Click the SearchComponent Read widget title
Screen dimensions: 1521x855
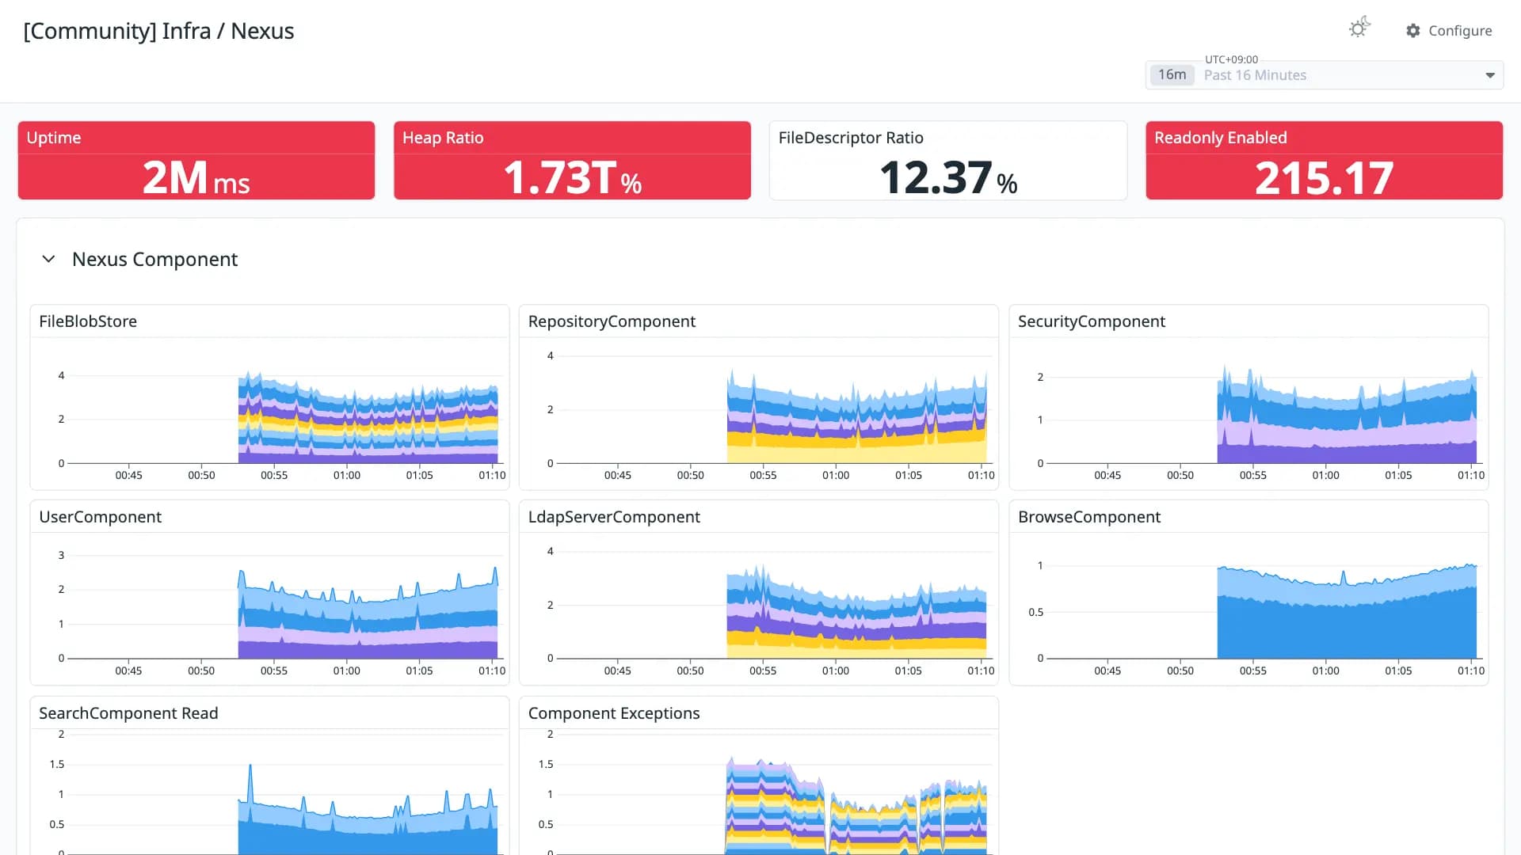(128, 713)
